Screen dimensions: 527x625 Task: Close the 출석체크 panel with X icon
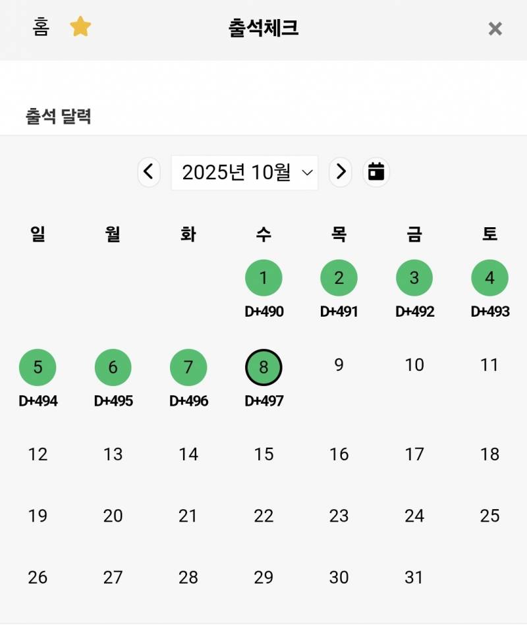coord(495,29)
